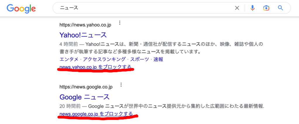Click the https://news.yahoo.co.jp URL text
The height and width of the screenshot is (124, 299).
(x=85, y=25)
